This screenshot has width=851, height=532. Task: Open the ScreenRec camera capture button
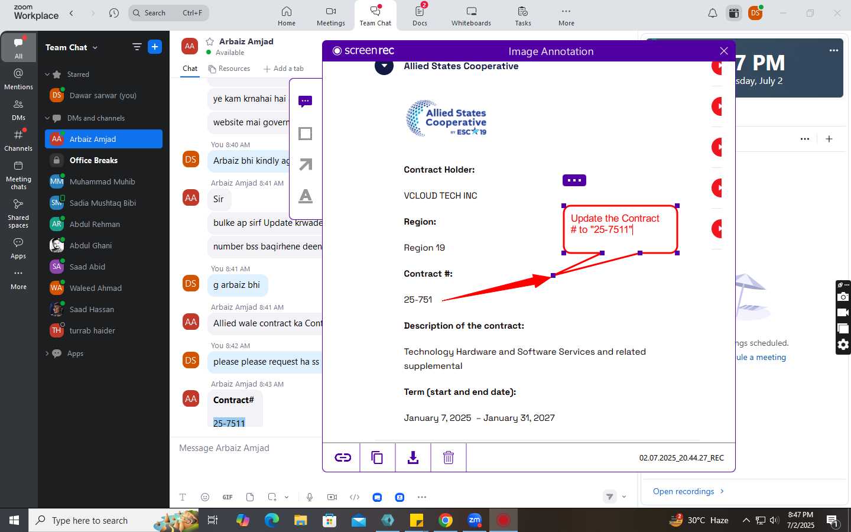click(x=843, y=297)
